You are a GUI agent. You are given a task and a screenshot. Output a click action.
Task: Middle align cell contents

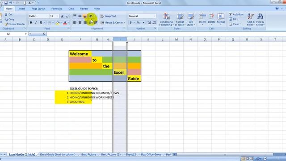(x=80, y=16)
